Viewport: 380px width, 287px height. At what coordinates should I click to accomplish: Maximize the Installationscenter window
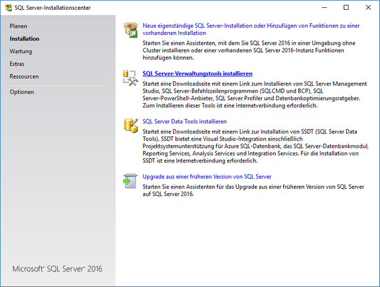point(346,7)
